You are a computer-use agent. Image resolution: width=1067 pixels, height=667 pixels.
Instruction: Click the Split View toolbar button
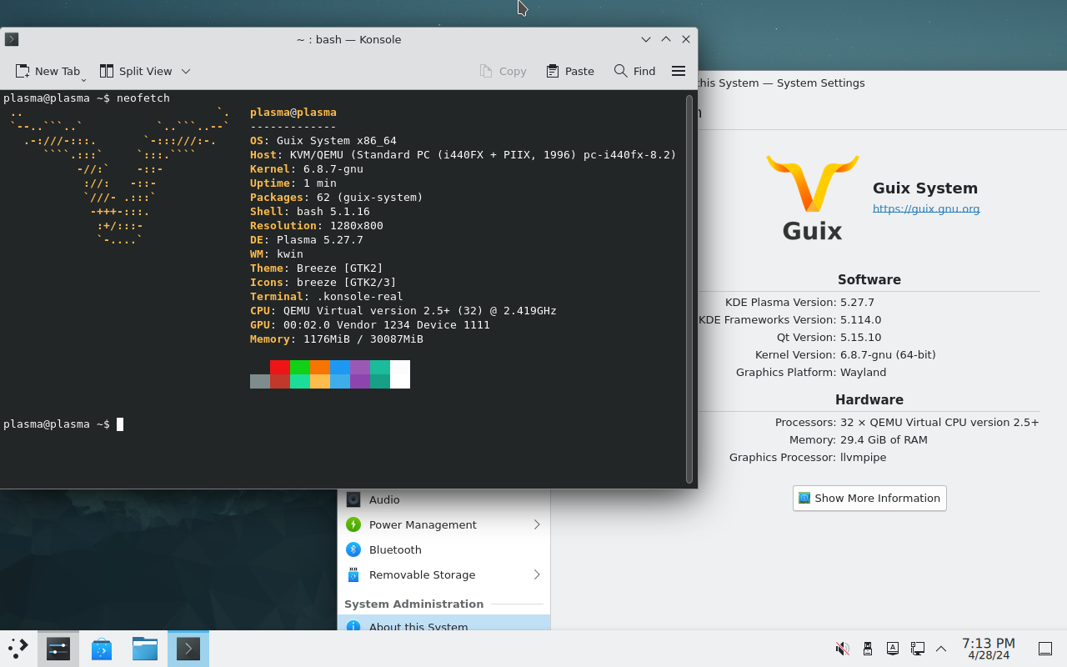coord(136,71)
